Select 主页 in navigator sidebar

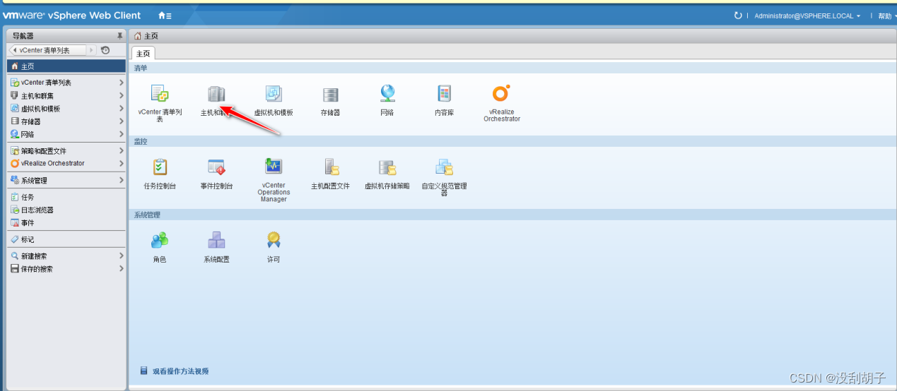[66, 66]
